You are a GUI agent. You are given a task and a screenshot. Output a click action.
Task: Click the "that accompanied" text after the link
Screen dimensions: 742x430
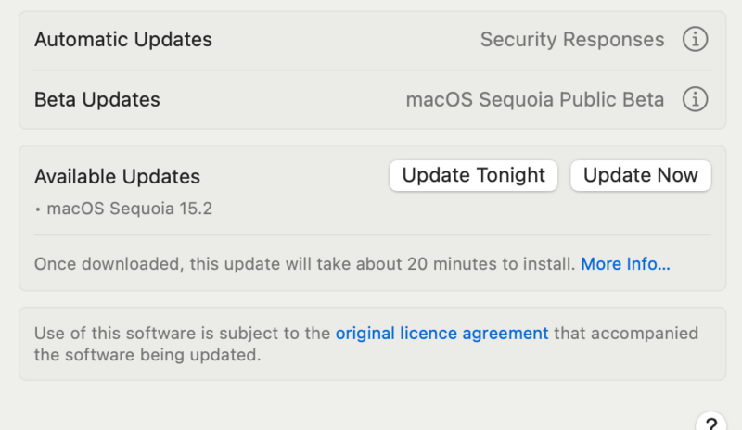pyautogui.click(x=625, y=334)
